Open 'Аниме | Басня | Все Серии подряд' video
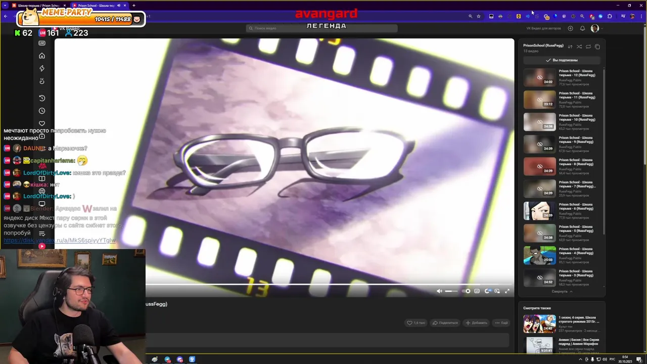This screenshot has height=364, width=647. pos(539,345)
